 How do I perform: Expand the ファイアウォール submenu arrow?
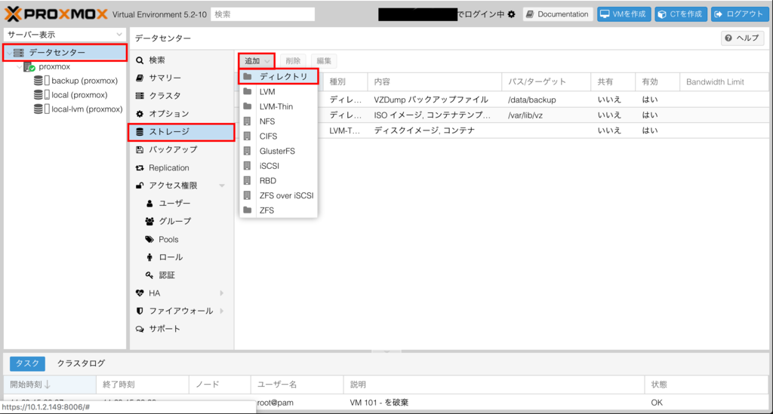pos(222,311)
